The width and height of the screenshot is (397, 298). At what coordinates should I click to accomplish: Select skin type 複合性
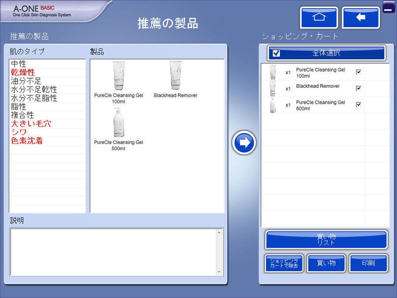click(47, 115)
